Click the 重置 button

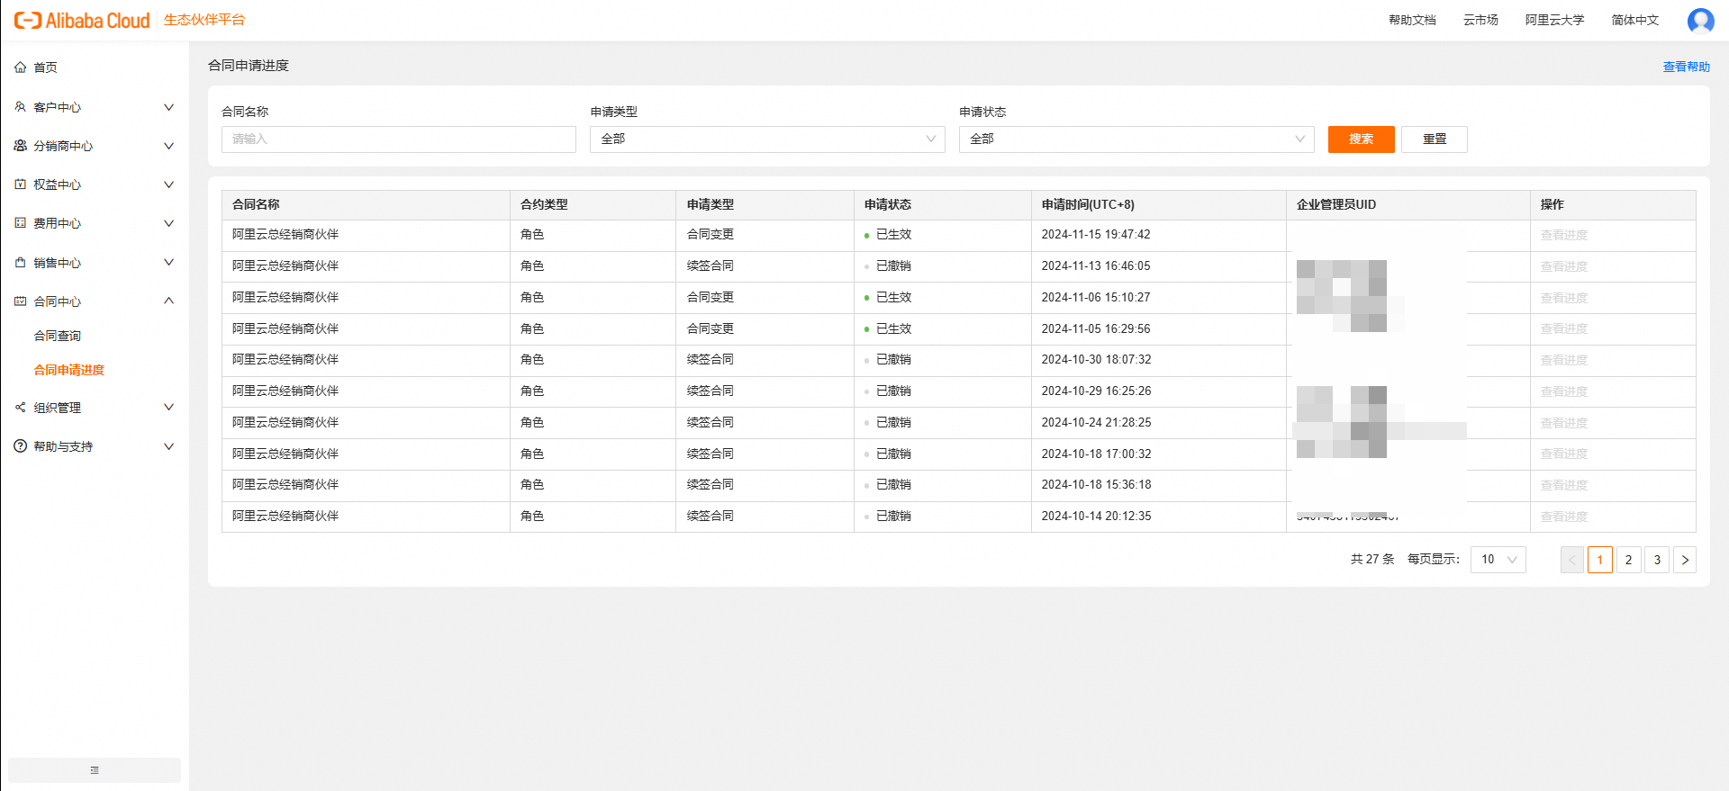point(1435,139)
